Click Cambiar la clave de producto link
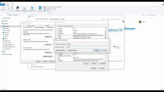Screen dimensions: 164x92 [x=116, y=61]
